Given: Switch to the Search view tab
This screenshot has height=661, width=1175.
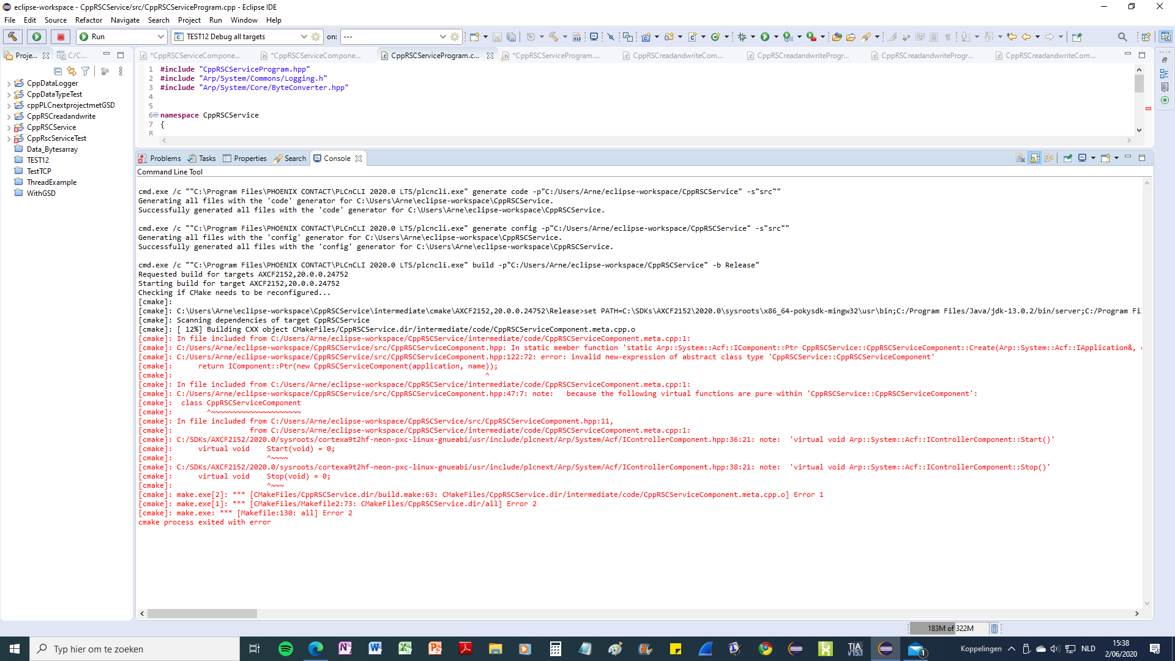Looking at the screenshot, I should (x=289, y=159).
